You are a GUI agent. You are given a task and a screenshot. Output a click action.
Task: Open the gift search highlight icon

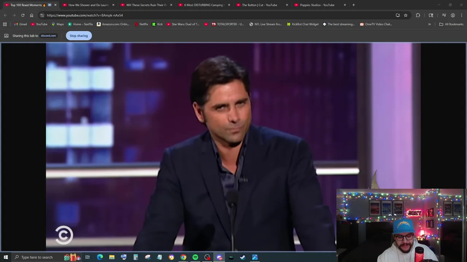pos(72,257)
